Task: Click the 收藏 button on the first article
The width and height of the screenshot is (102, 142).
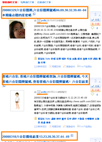Action: (95, 24)
